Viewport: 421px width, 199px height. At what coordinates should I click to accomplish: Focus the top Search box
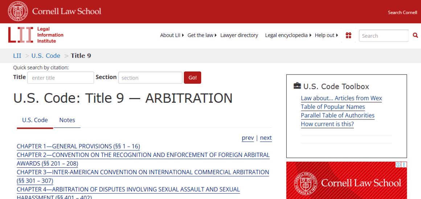coord(384,36)
